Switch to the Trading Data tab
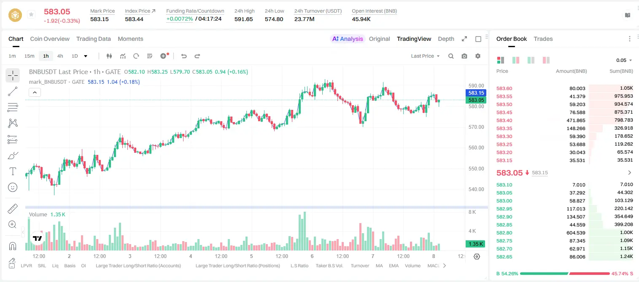The height and width of the screenshot is (282, 639). pyautogui.click(x=94, y=39)
